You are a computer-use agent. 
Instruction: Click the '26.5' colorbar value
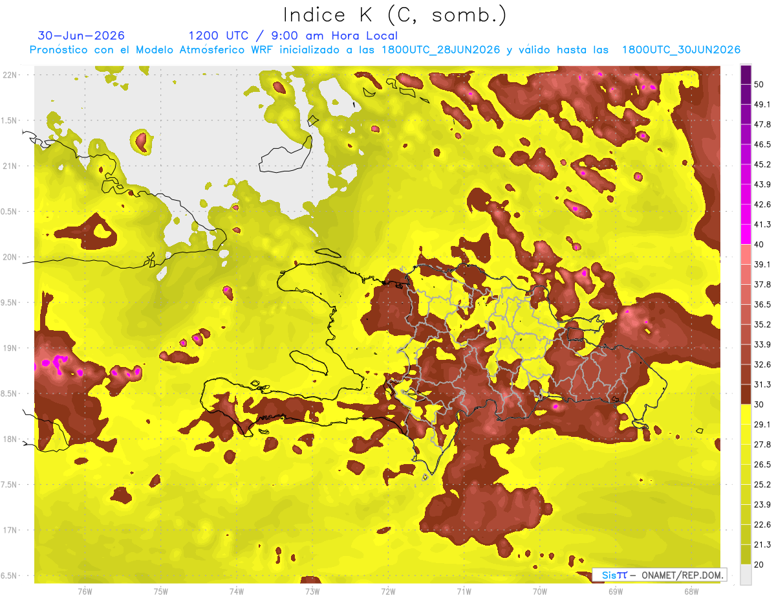pyautogui.click(x=762, y=465)
